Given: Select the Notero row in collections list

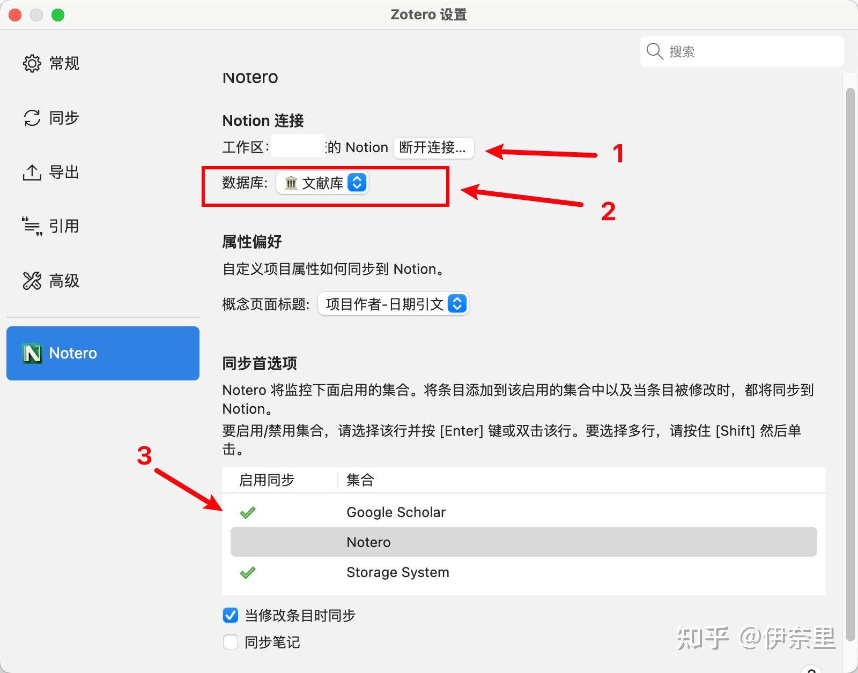Looking at the screenshot, I should (368, 542).
